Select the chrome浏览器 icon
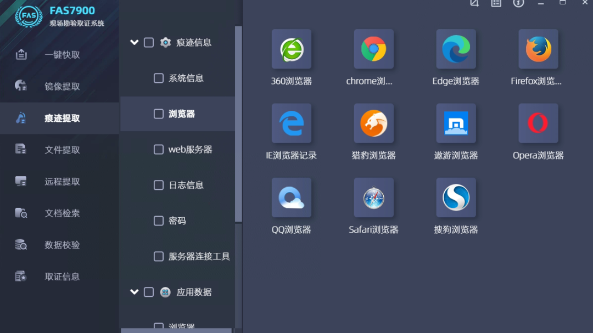Image resolution: width=593 pixels, height=333 pixels. [x=373, y=49]
